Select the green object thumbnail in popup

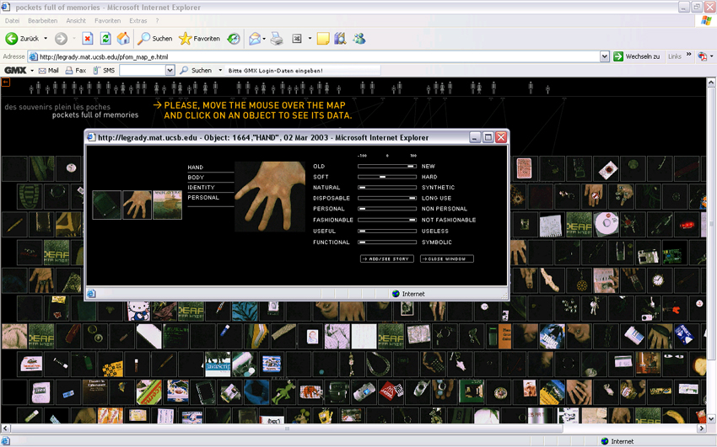click(106, 205)
